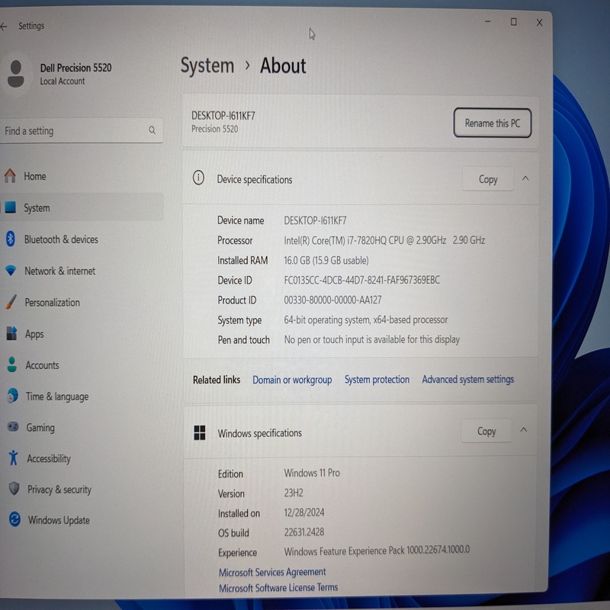
Task: Click the Windows logo beside Windows specifications
Action: (200, 432)
